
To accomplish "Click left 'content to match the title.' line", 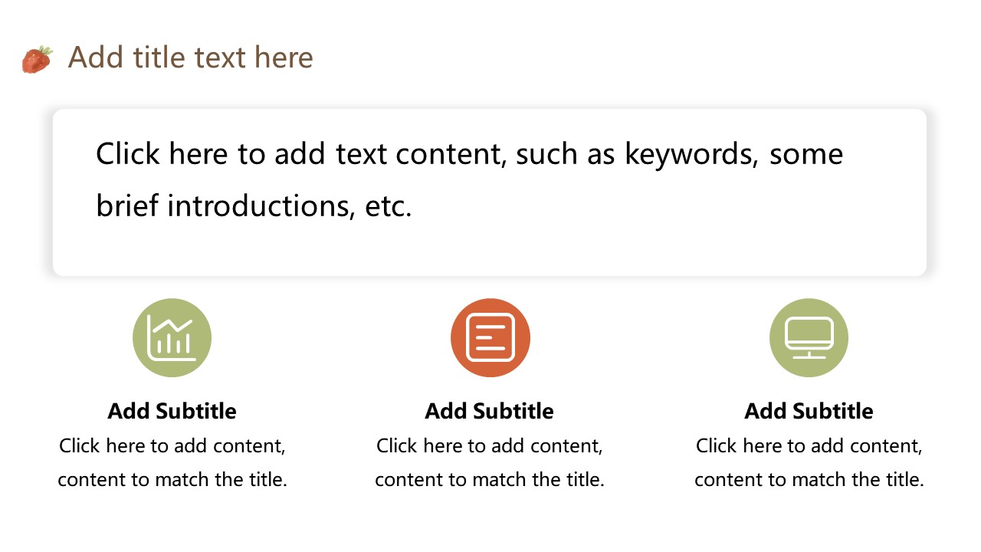I will [172, 480].
